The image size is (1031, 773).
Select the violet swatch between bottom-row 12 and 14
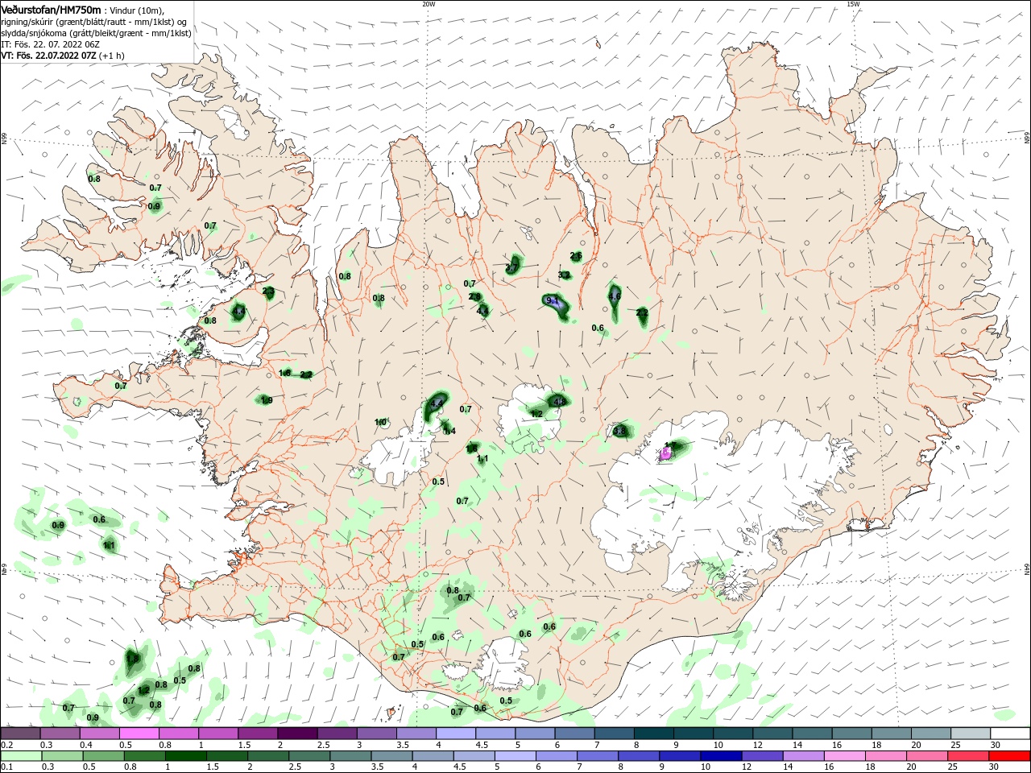coord(762,756)
